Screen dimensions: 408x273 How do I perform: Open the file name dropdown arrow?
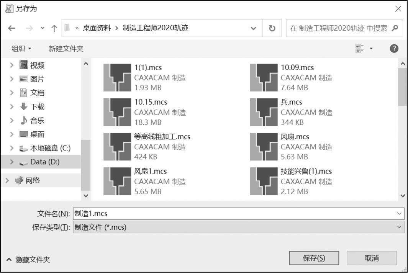pyautogui.click(x=399, y=214)
